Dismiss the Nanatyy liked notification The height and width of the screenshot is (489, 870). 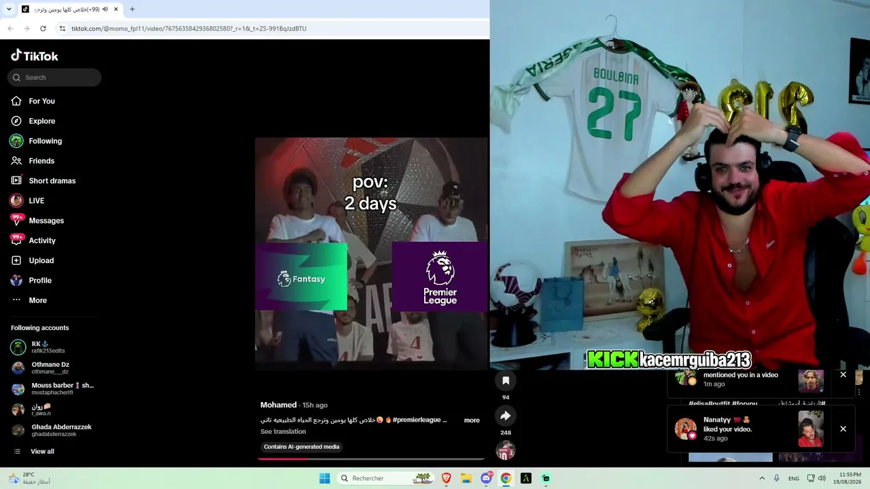click(843, 429)
